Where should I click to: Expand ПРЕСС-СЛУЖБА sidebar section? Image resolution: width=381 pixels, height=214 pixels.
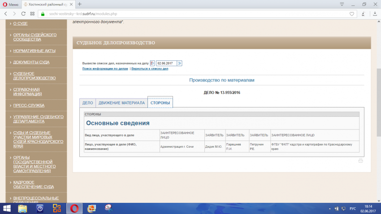click(29, 105)
